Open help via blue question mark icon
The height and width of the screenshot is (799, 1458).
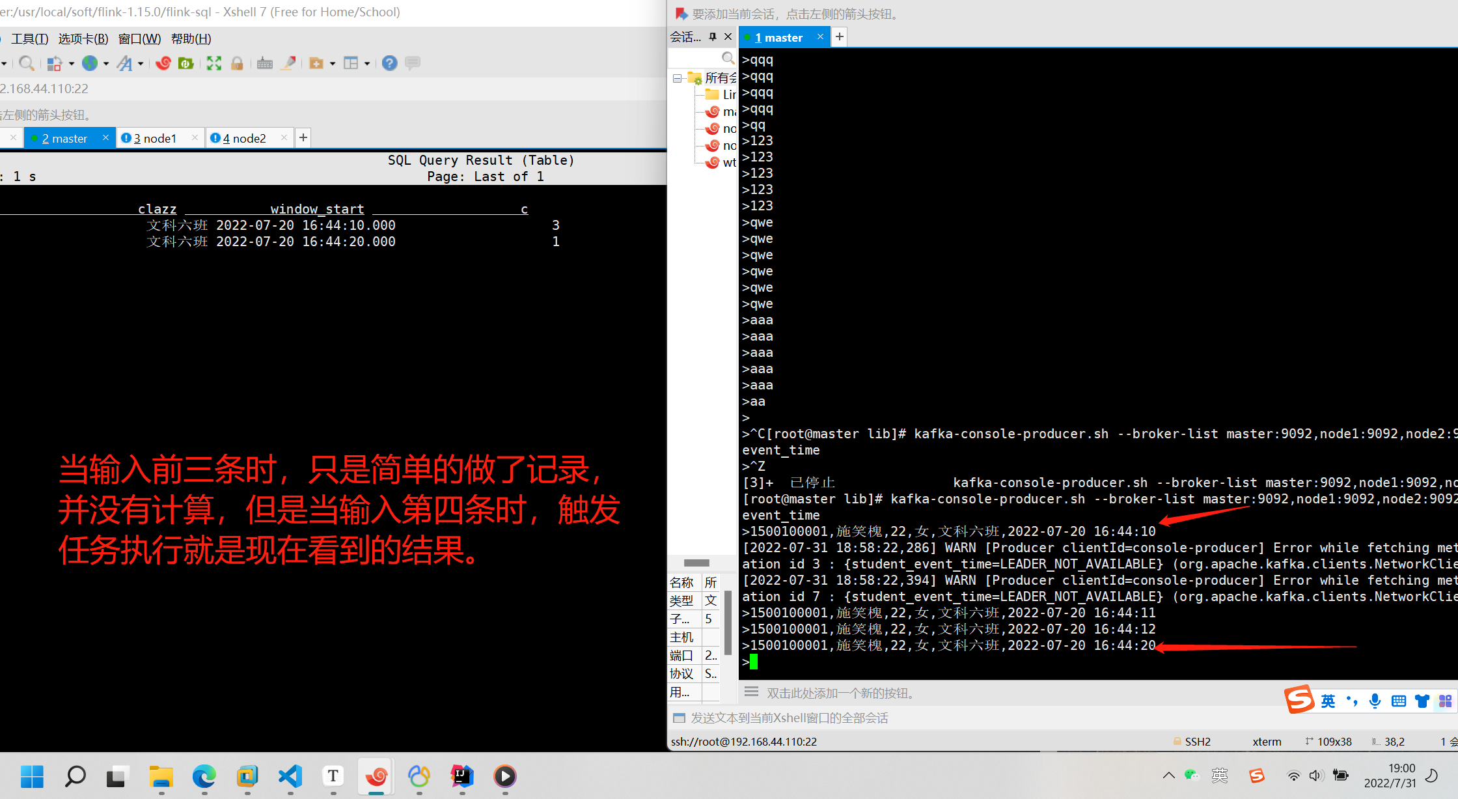389,63
